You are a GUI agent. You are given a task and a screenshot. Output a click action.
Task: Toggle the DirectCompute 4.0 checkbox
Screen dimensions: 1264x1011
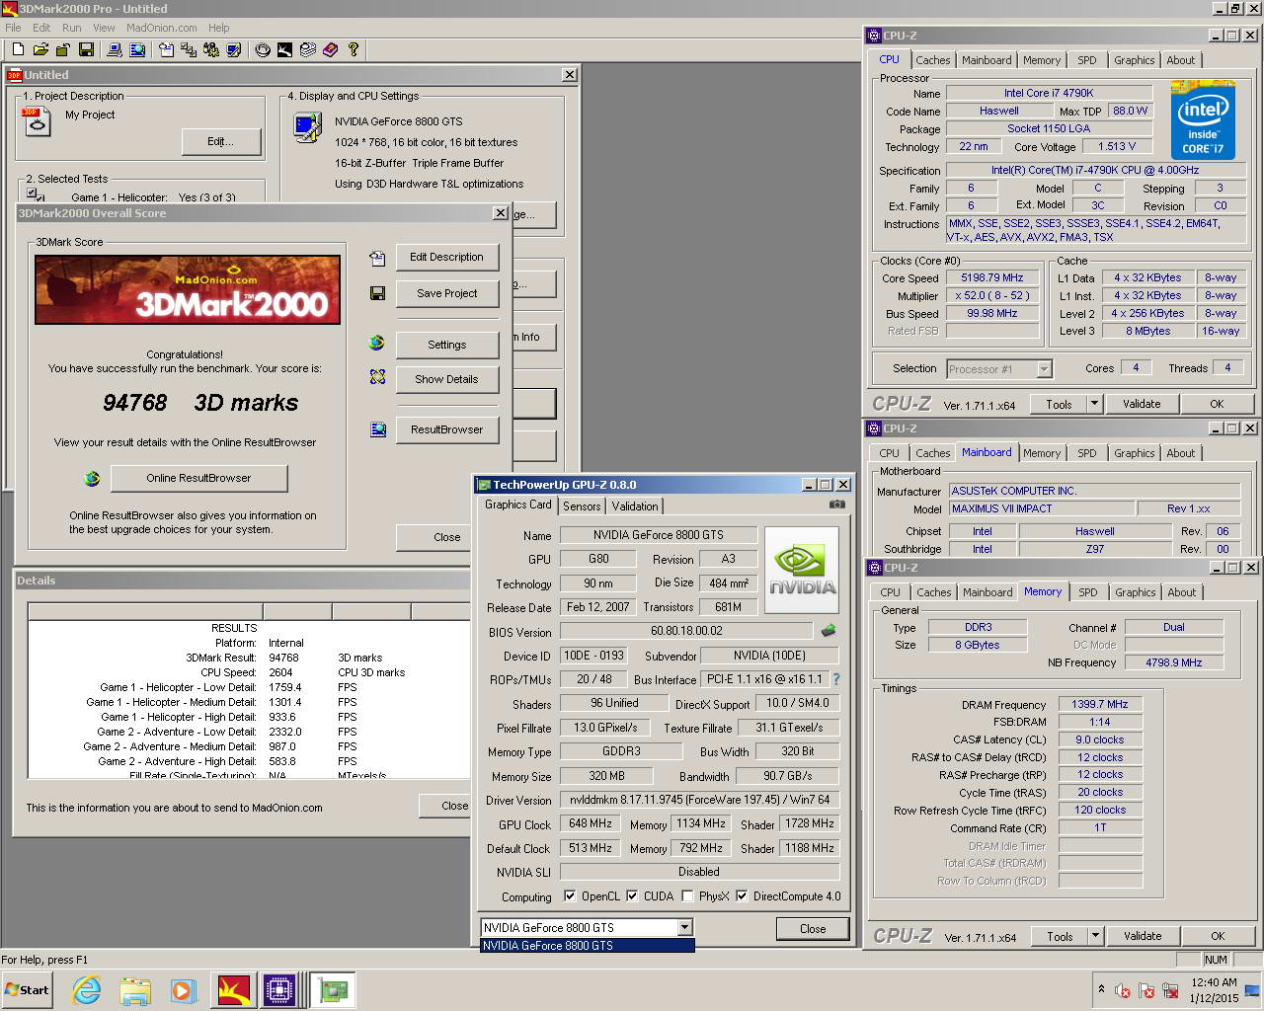pos(742,896)
